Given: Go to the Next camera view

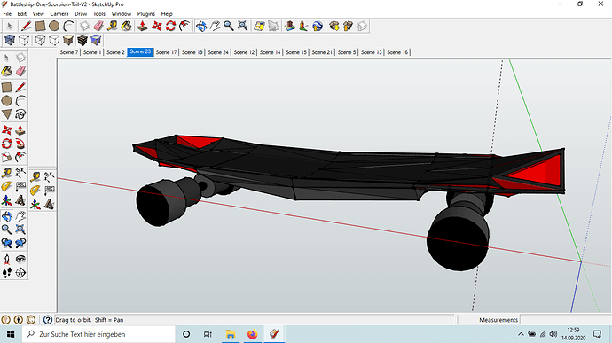Looking at the screenshot, I should (20, 243).
